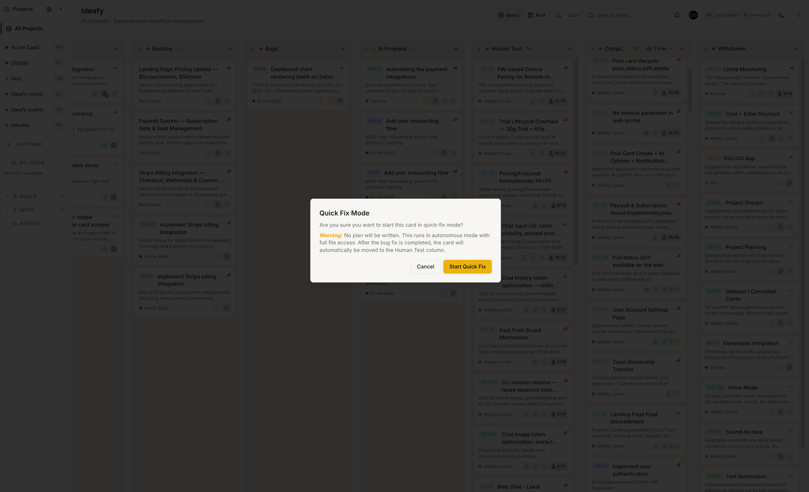This screenshot has height=492, width=809.
Task: Add a card to the Withdrawn column
Action: pyautogui.click(x=795, y=49)
